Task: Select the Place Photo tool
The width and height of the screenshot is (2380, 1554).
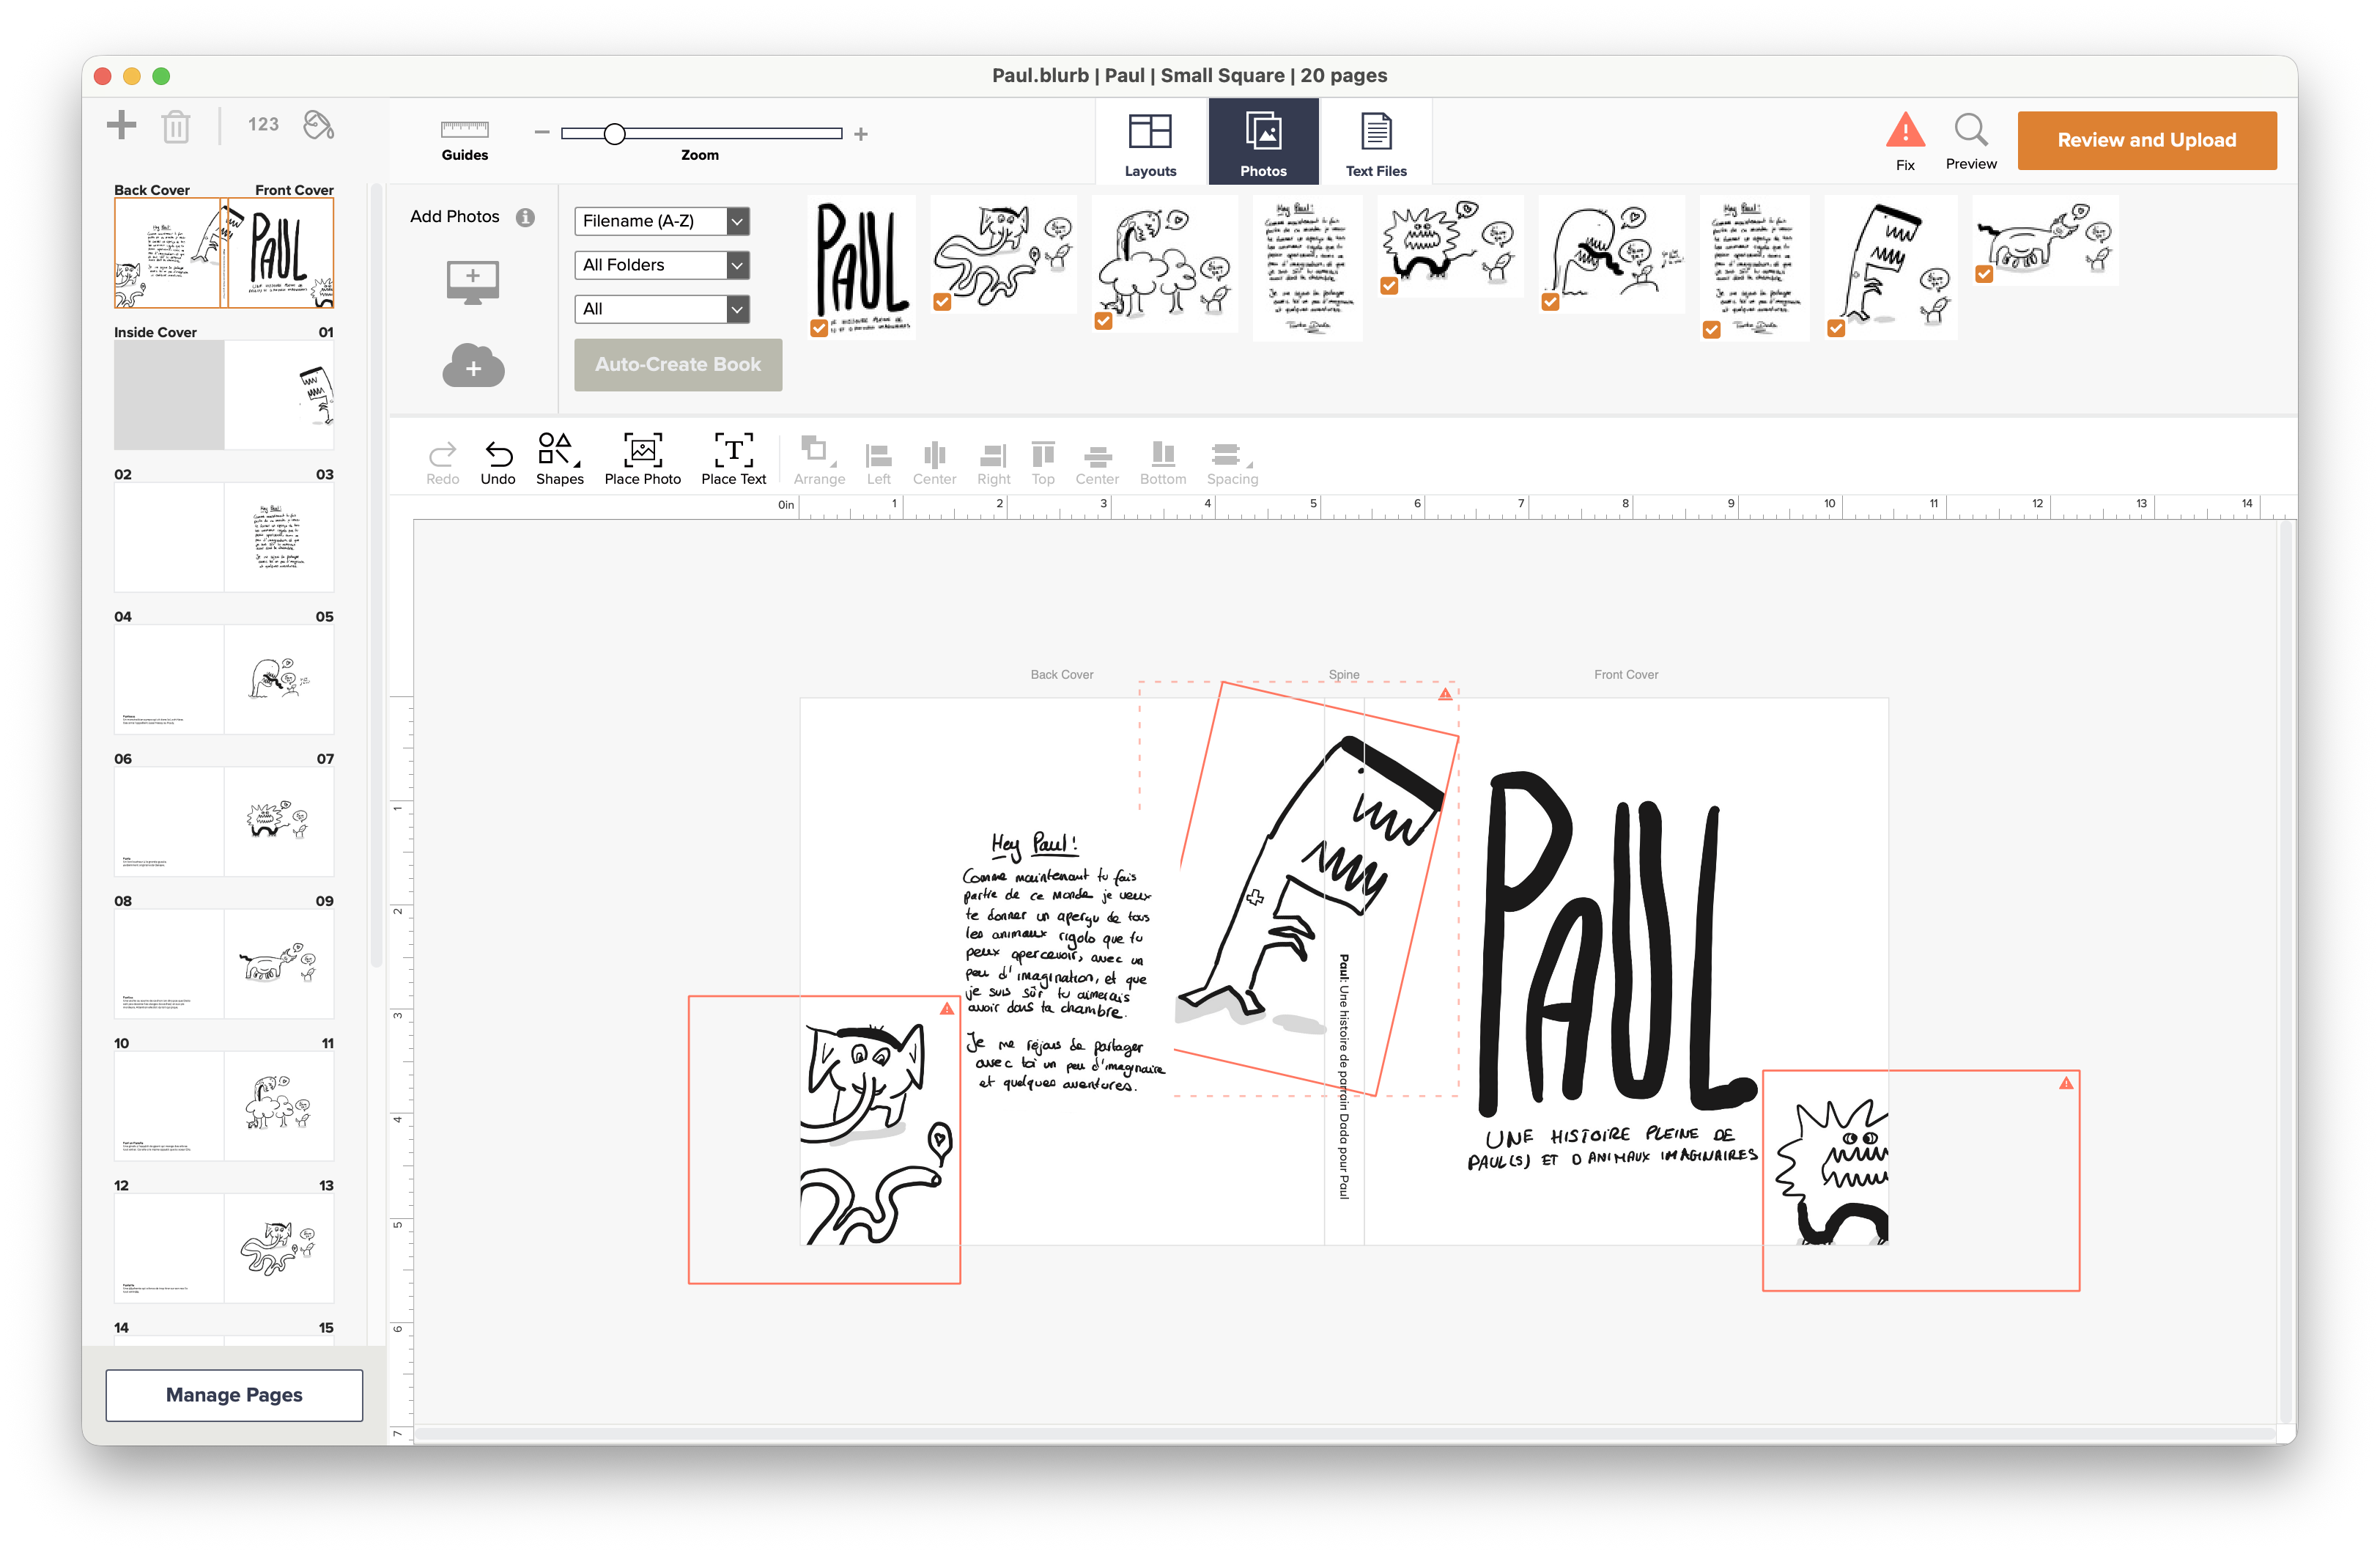Action: pyautogui.click(x=642, y=452)
